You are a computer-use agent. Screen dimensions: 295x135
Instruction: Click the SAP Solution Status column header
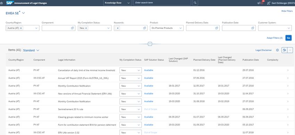154,60
